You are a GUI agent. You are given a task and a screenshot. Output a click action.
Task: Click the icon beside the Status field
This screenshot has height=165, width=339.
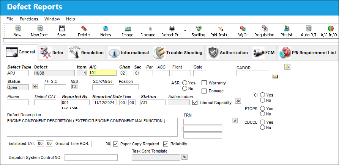(35, 87)
